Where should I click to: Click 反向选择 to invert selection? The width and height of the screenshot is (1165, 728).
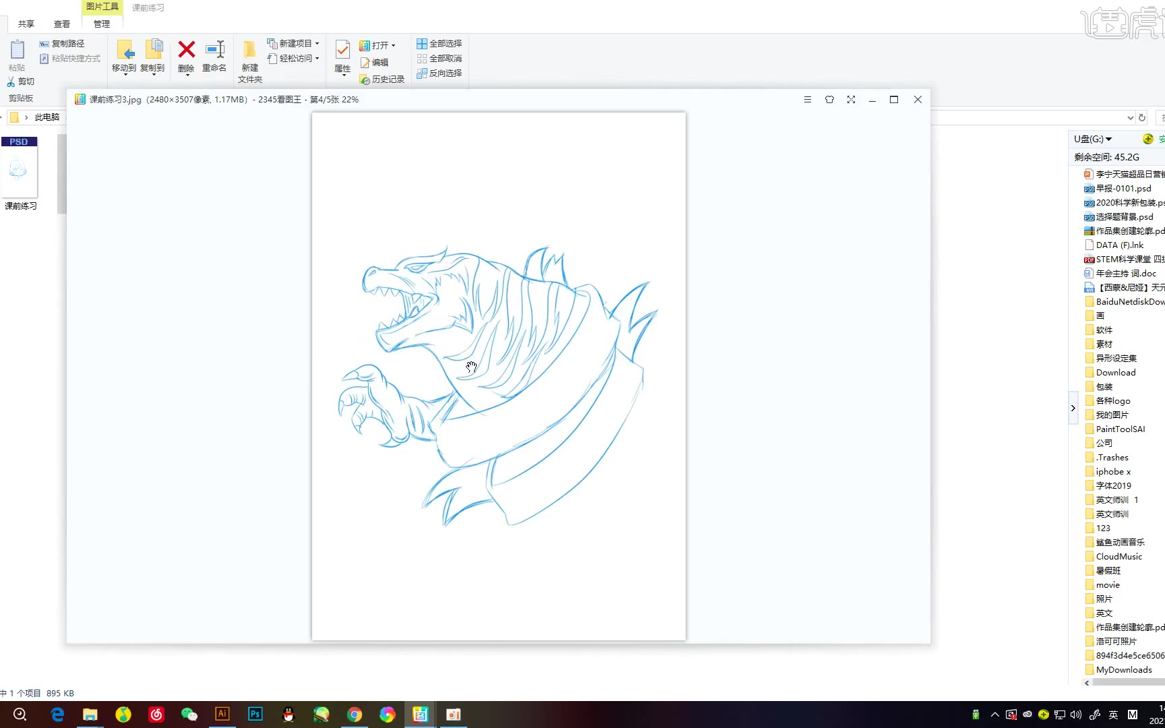(x=440, y=73)
